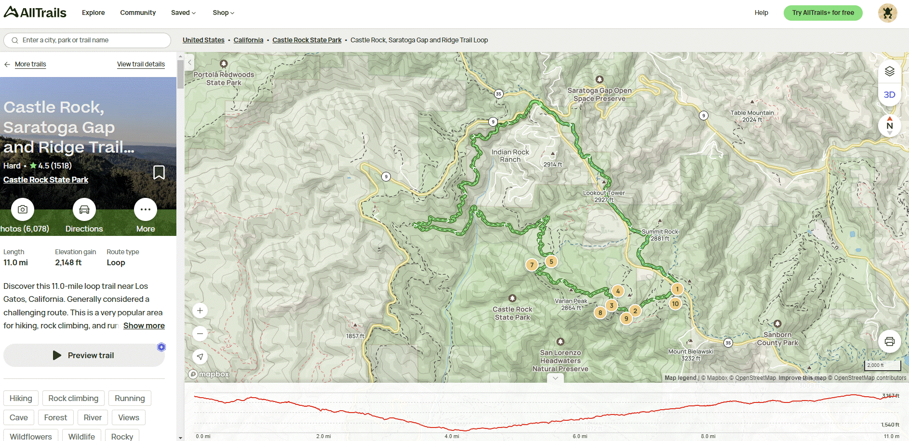Bookmark this trail to save it
Viewport: 909px width, 441px height.
point(159,172)
